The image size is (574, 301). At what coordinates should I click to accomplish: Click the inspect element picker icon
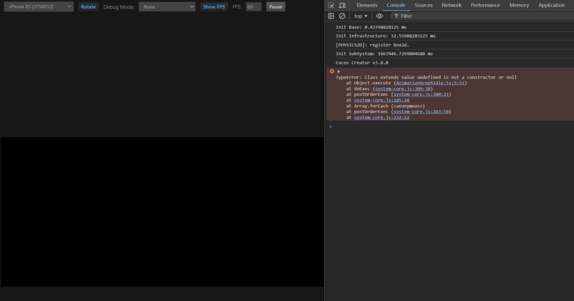tap(331, 5)
